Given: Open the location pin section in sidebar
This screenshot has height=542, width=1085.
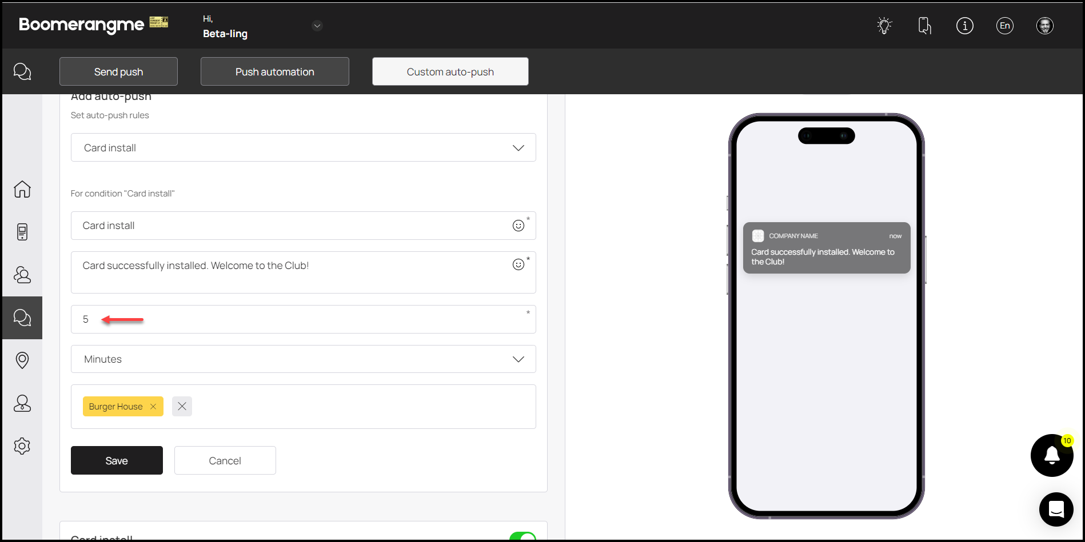Looking at the screenshot, I should 22,360.
